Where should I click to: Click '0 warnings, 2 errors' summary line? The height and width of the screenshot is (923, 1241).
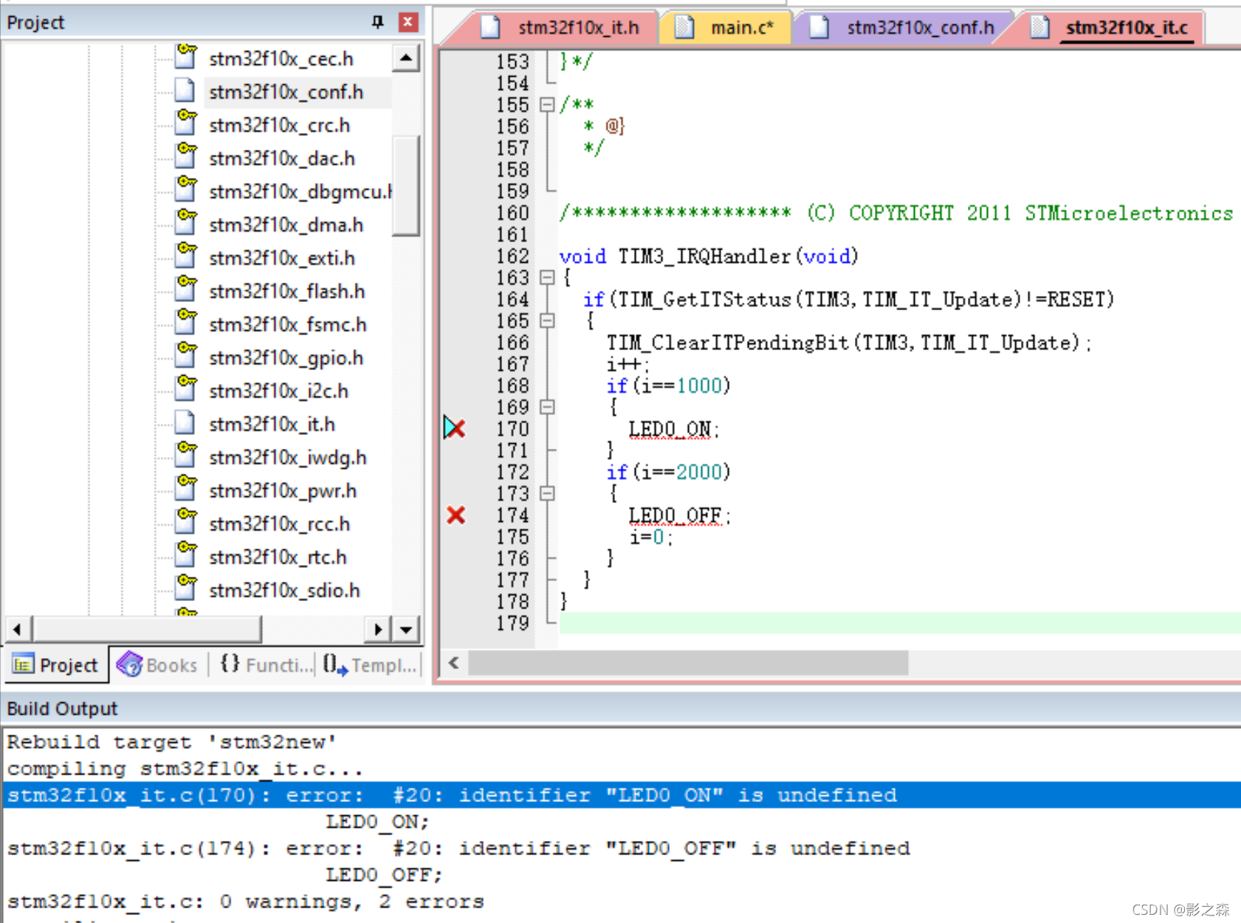point(246,902)
